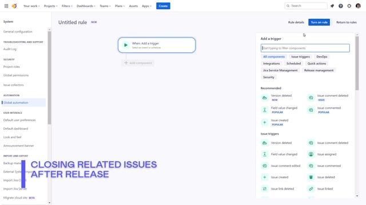366x205 pixels.
Task: Select recommended Field value changed icon
Action: pos(264,110)
